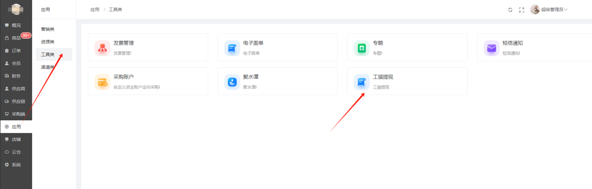Open 会员 in the left sidebar
This screenshot has height=189, width=592.
[16, 63]
